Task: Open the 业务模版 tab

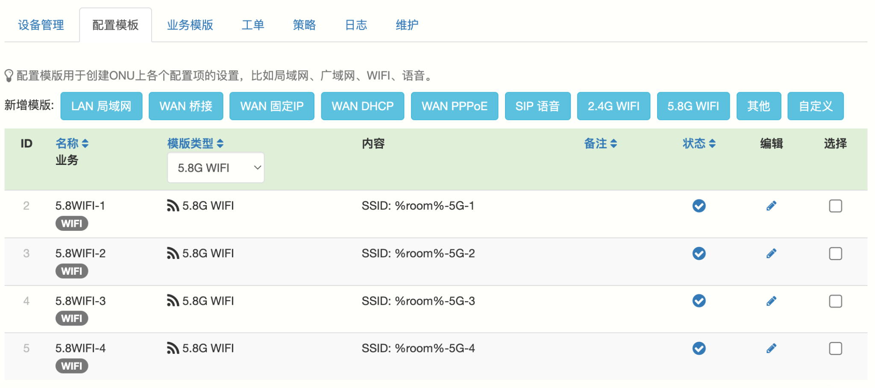Action: (x=190, y=25)
